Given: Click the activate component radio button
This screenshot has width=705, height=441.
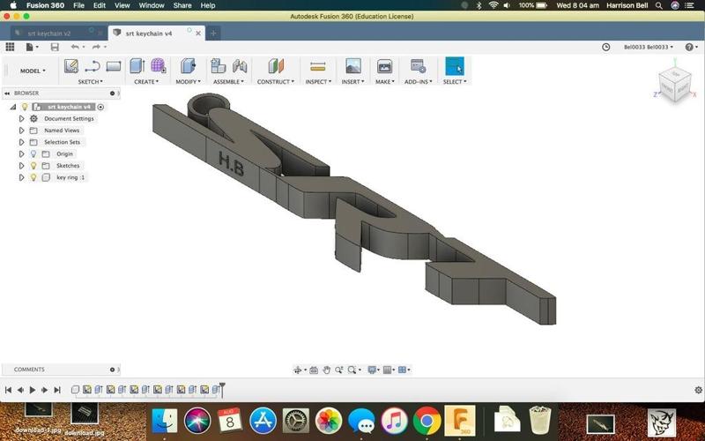Looking at the screenshot, I should point(100,107).
